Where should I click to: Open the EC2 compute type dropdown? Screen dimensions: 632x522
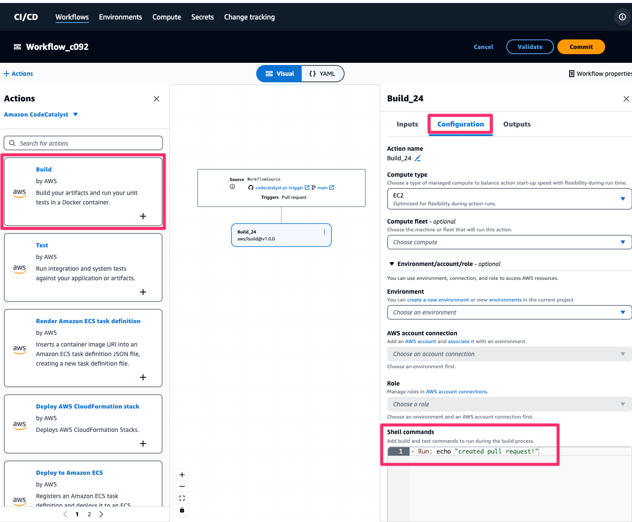(x=623, y=199)
